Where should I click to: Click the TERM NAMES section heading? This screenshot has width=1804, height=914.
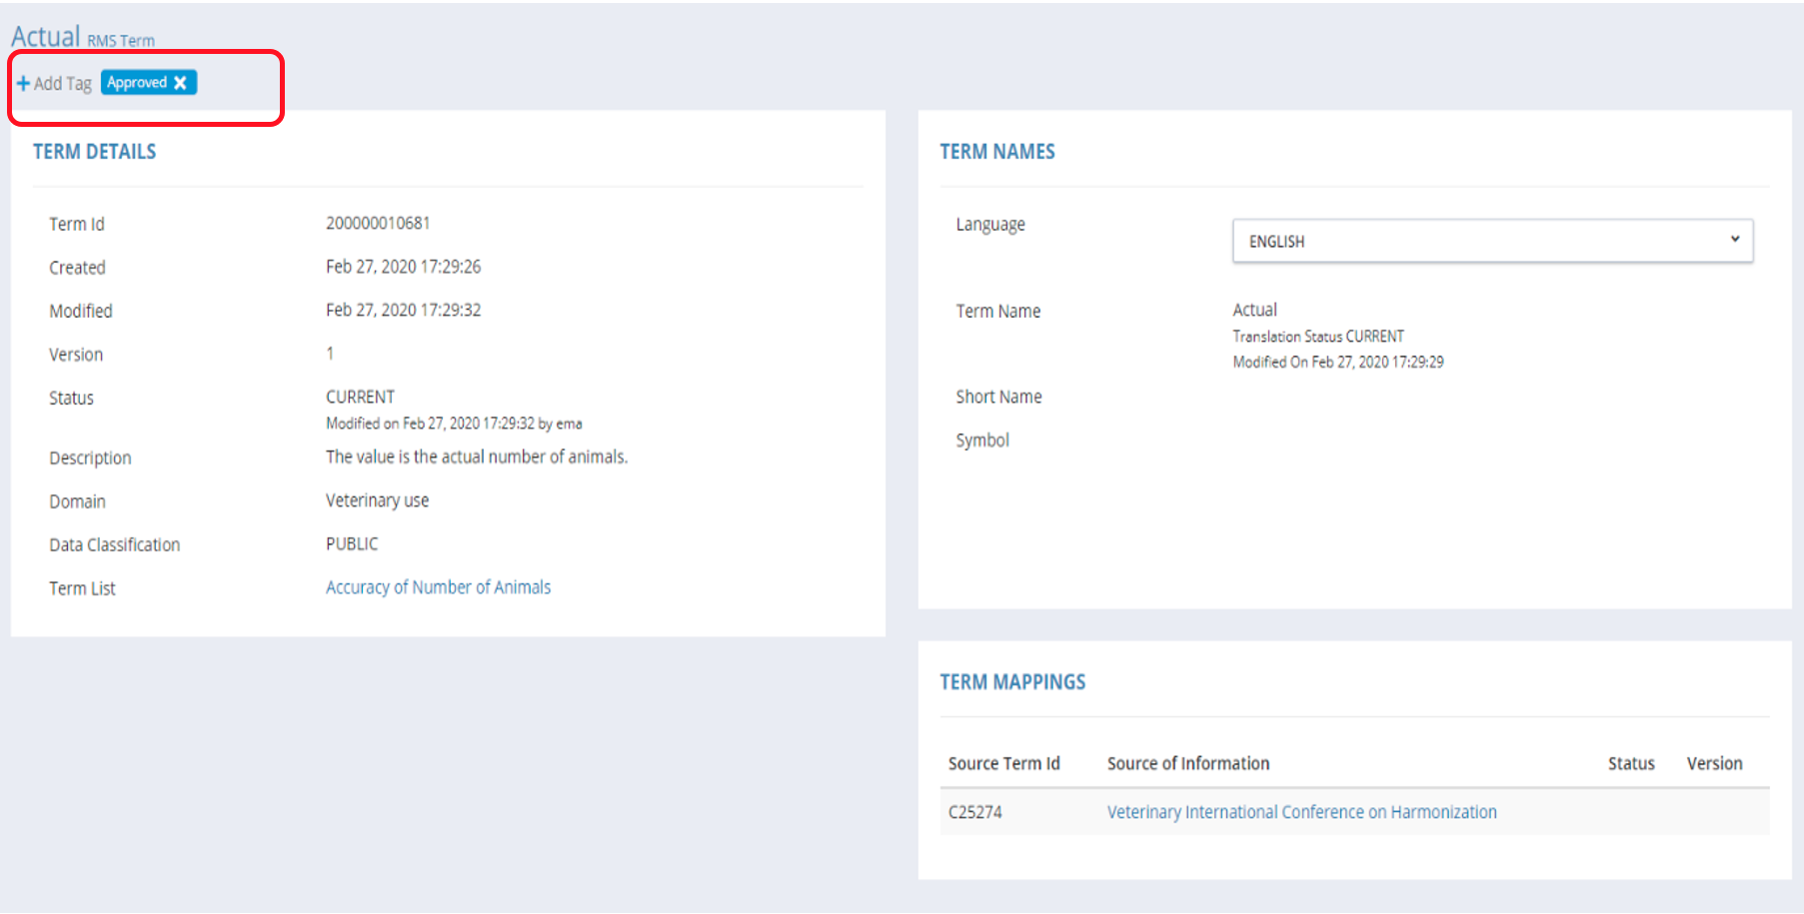click(x=996, y=152)
